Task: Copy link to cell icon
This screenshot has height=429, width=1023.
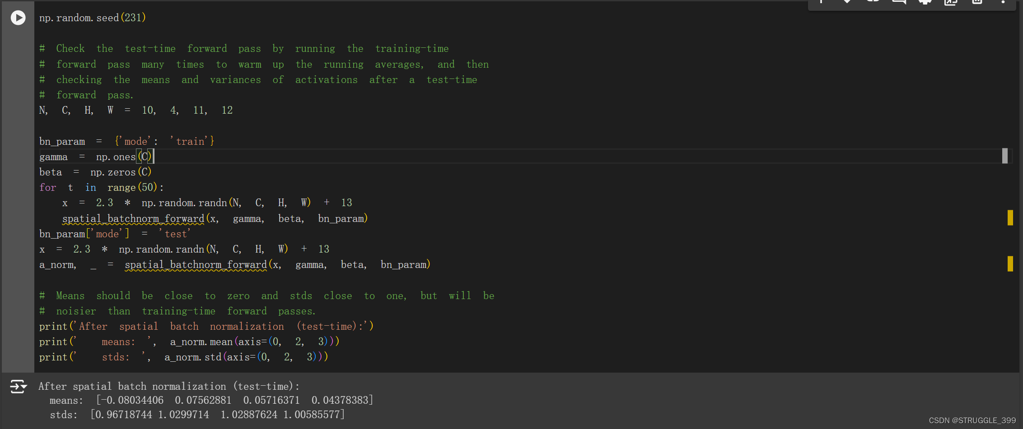Action: coord(873,2)
